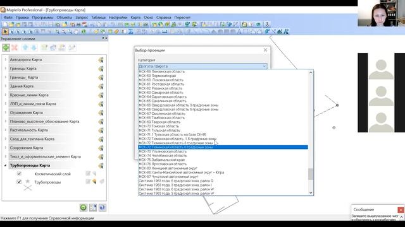Click the middle options icon below layer list

(93, 207)
